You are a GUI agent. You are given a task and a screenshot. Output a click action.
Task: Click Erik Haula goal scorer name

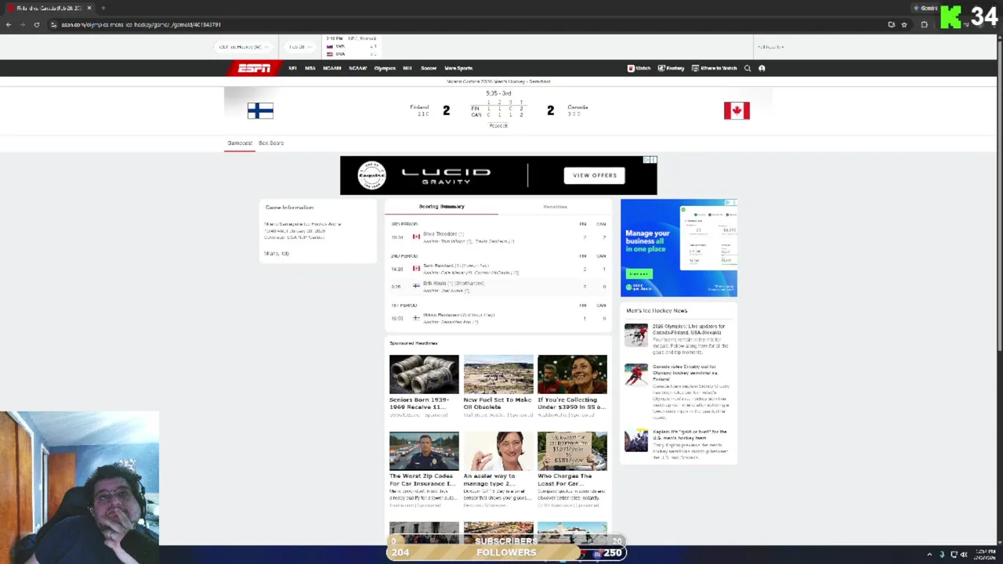click(434, 284)
